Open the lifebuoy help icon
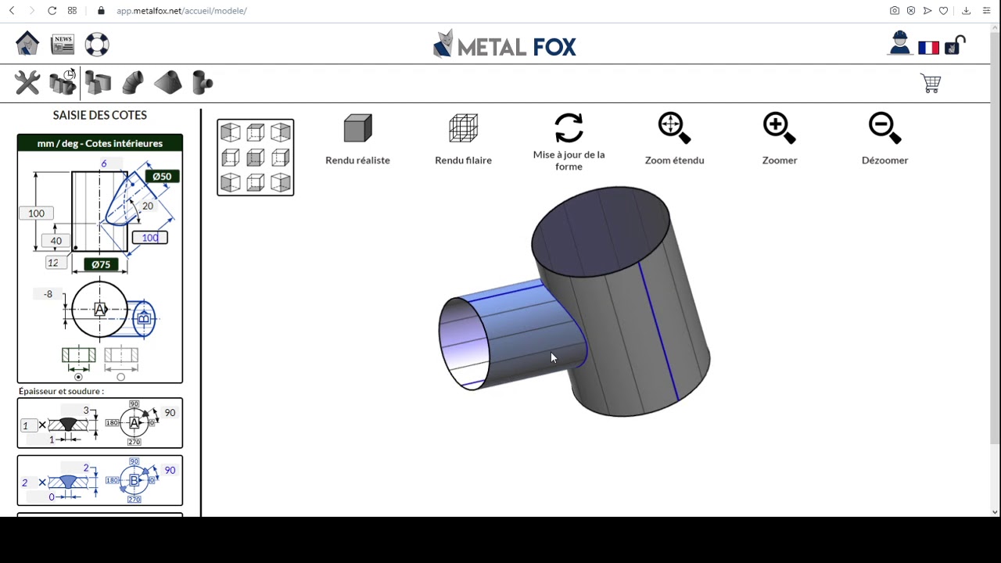The image size is (1001, 563). tap(97, 44)
